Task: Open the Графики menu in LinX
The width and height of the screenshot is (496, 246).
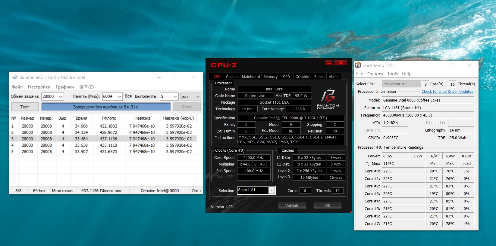Action: click(65, 87)
